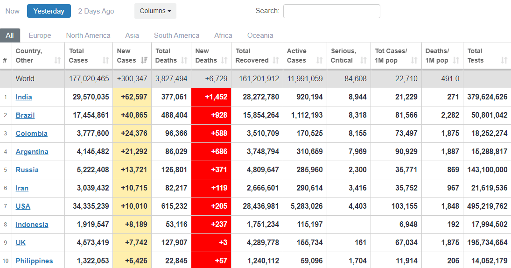The height and width of the screenshot is (268, 511).
Task: Switch to the Now data view
Action: point(13,11)
